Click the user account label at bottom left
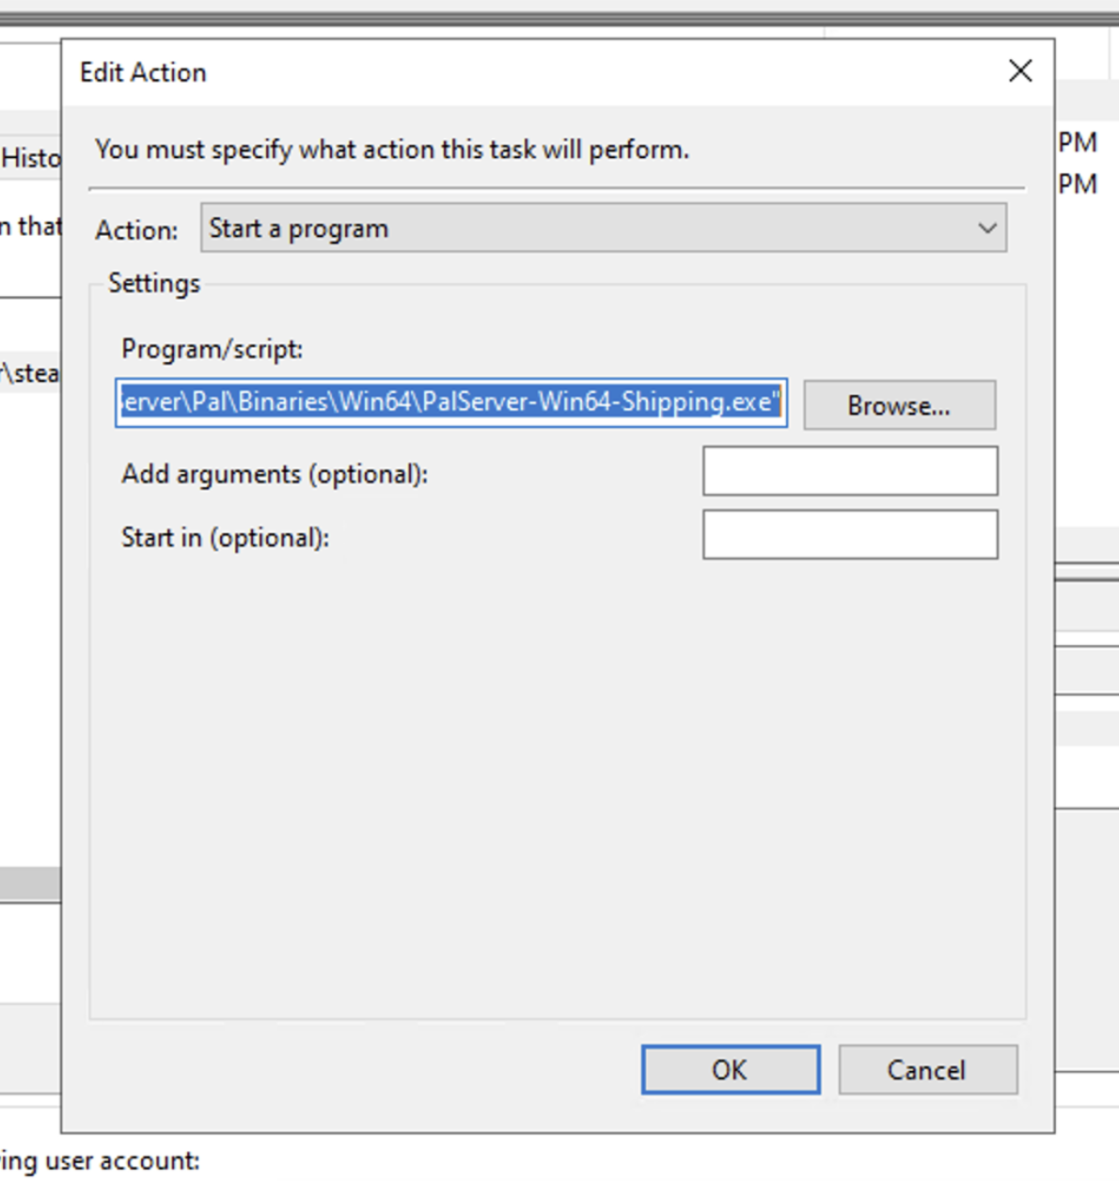 99,1161
